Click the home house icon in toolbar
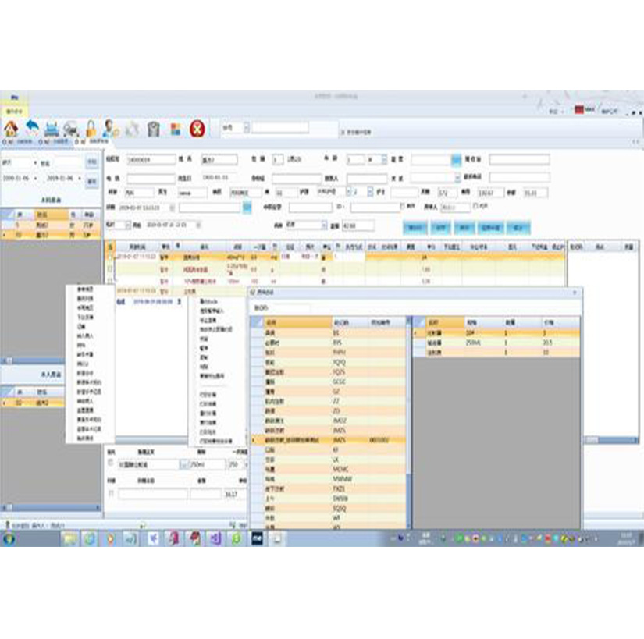This screenshot has height=639, width=644. tap(11, 128)
